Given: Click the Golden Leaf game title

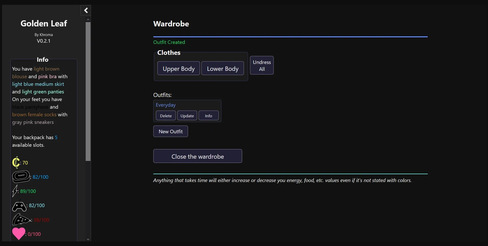Looking at the screenshot, I should point(44,23).
